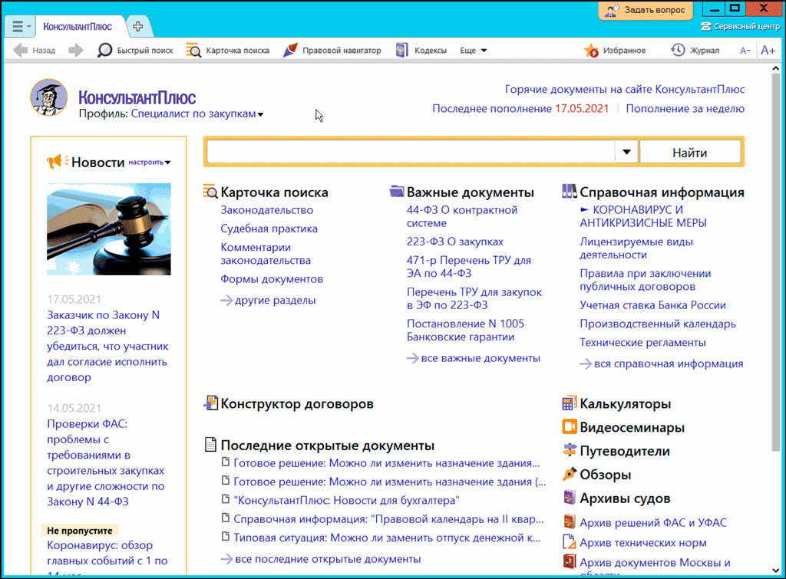This screenshot has height=579, width=786.
Task: Click the Новости megaphone icon
Action: [x=58, y=161]
